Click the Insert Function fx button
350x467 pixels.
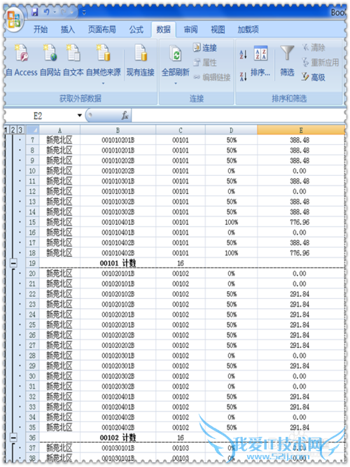click(125, 116)
